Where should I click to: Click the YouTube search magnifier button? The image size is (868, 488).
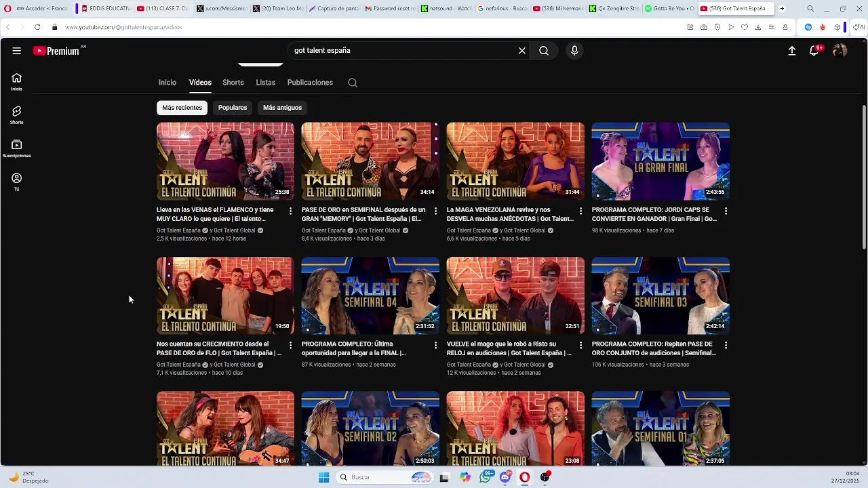pos(544,51)
